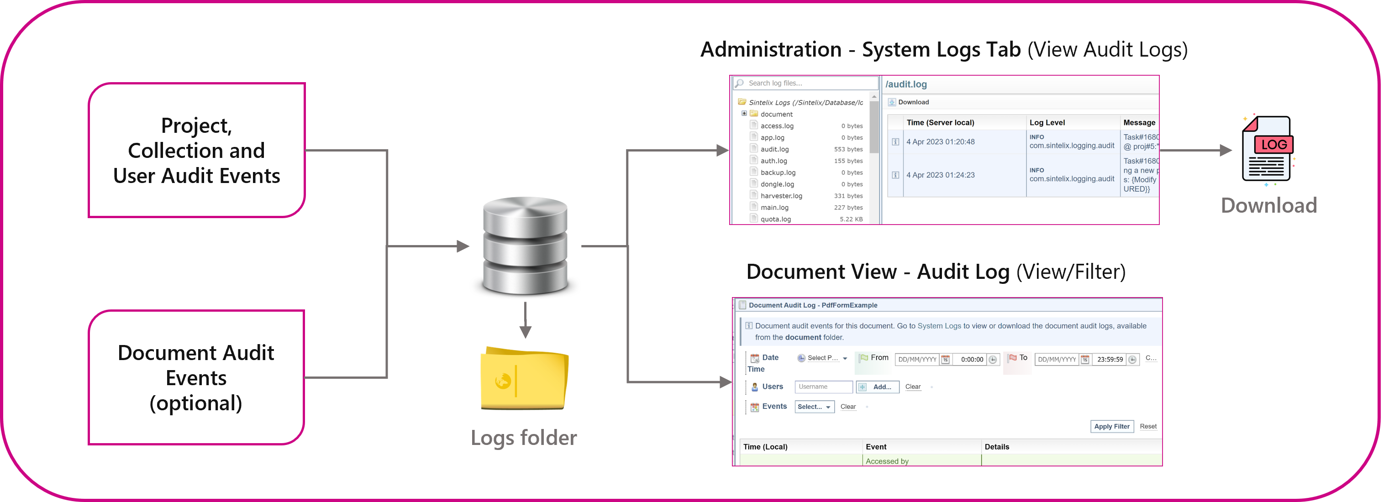Select audit.log in the log file tree
Screen dimensions: 1394x502
pyautogui.click(x=774, y=149)
